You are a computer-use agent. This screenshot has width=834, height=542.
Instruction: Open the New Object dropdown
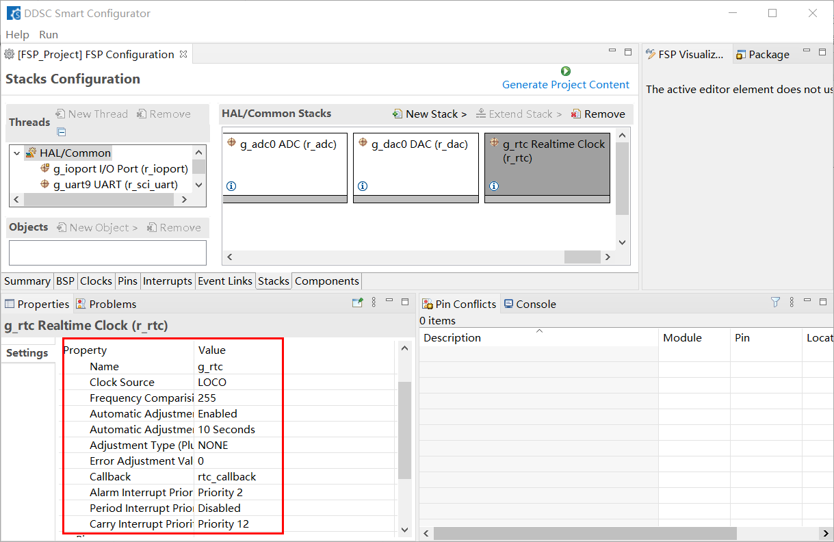click(97, 227)
